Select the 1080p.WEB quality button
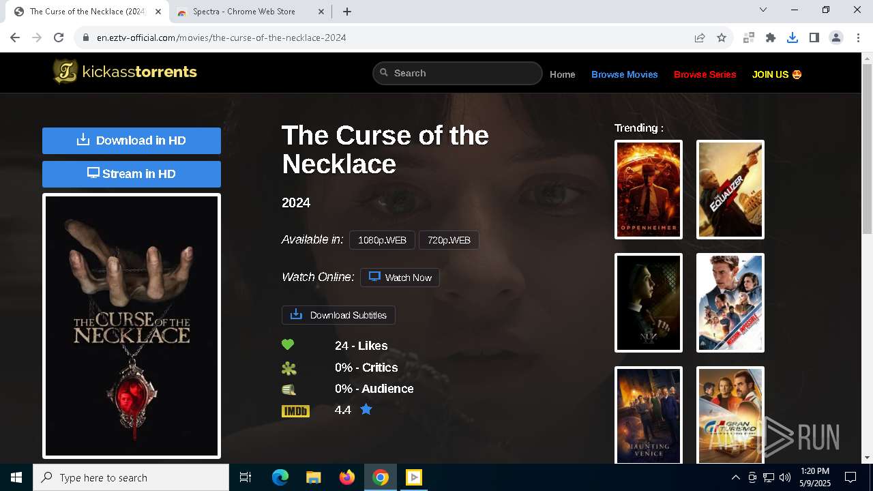 point(382,240)
